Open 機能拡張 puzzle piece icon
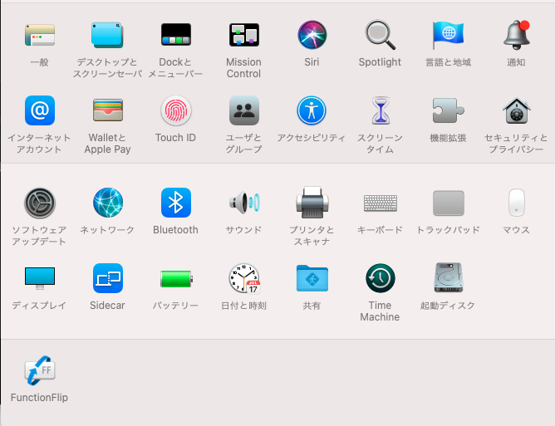555x426 pixels. (448, 110)
